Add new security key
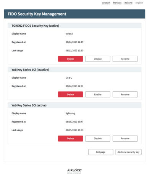 128,152
